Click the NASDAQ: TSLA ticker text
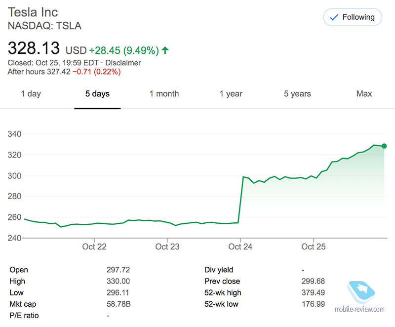 coord(44,26)
